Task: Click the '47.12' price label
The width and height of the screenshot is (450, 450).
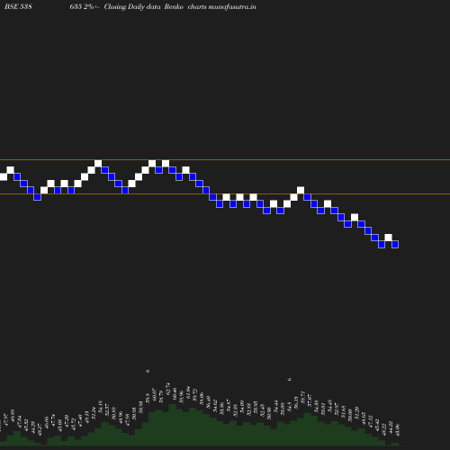Action: [371, 422]
